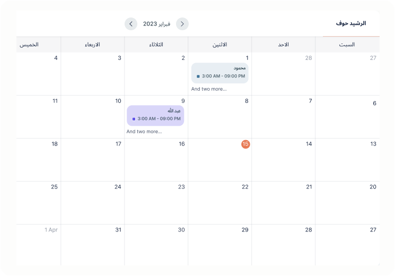The height and width of the screenshot is (276, 395).
Task: Click the blue dot in محمود event
Action: [x=198, y=76]
